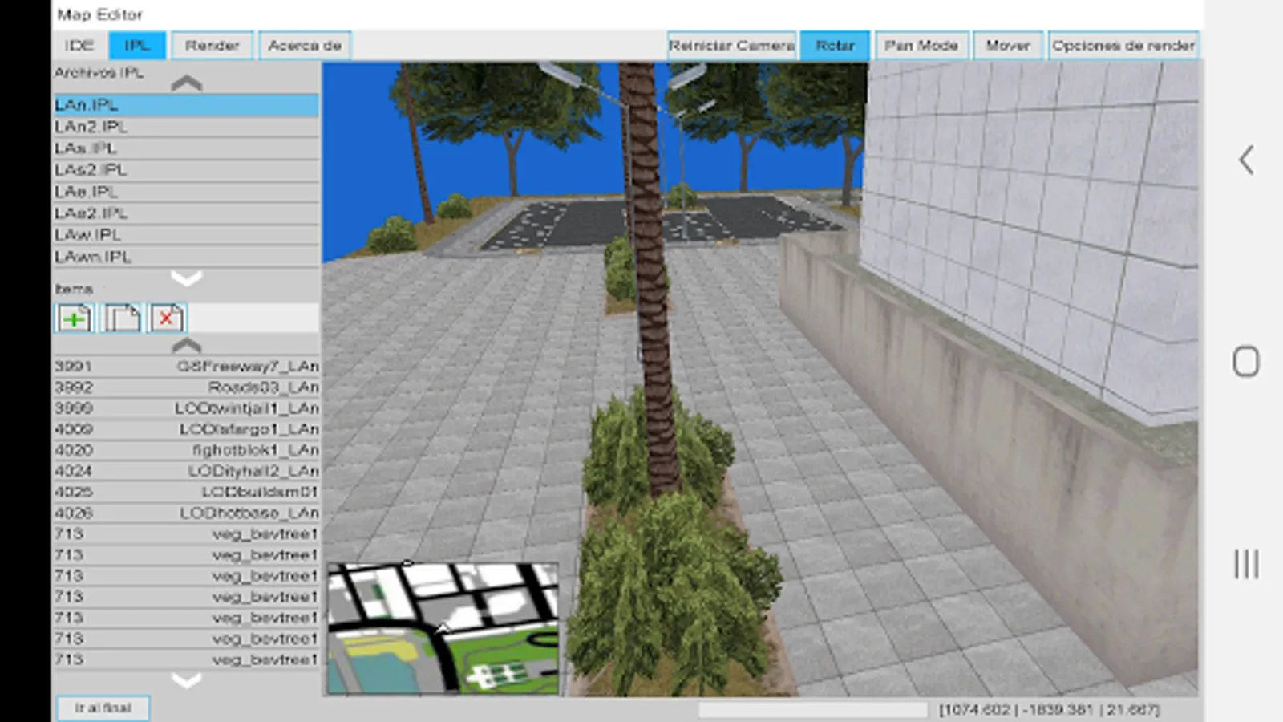Image resolution: width=1283 pixels, height=722 pixels.
Task: Choose item 4020 fighotblok1_LAn
Action: click(186, 450)
